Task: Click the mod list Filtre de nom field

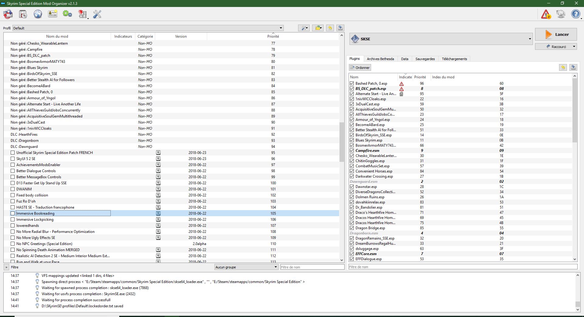Action: tap(312, 267)
